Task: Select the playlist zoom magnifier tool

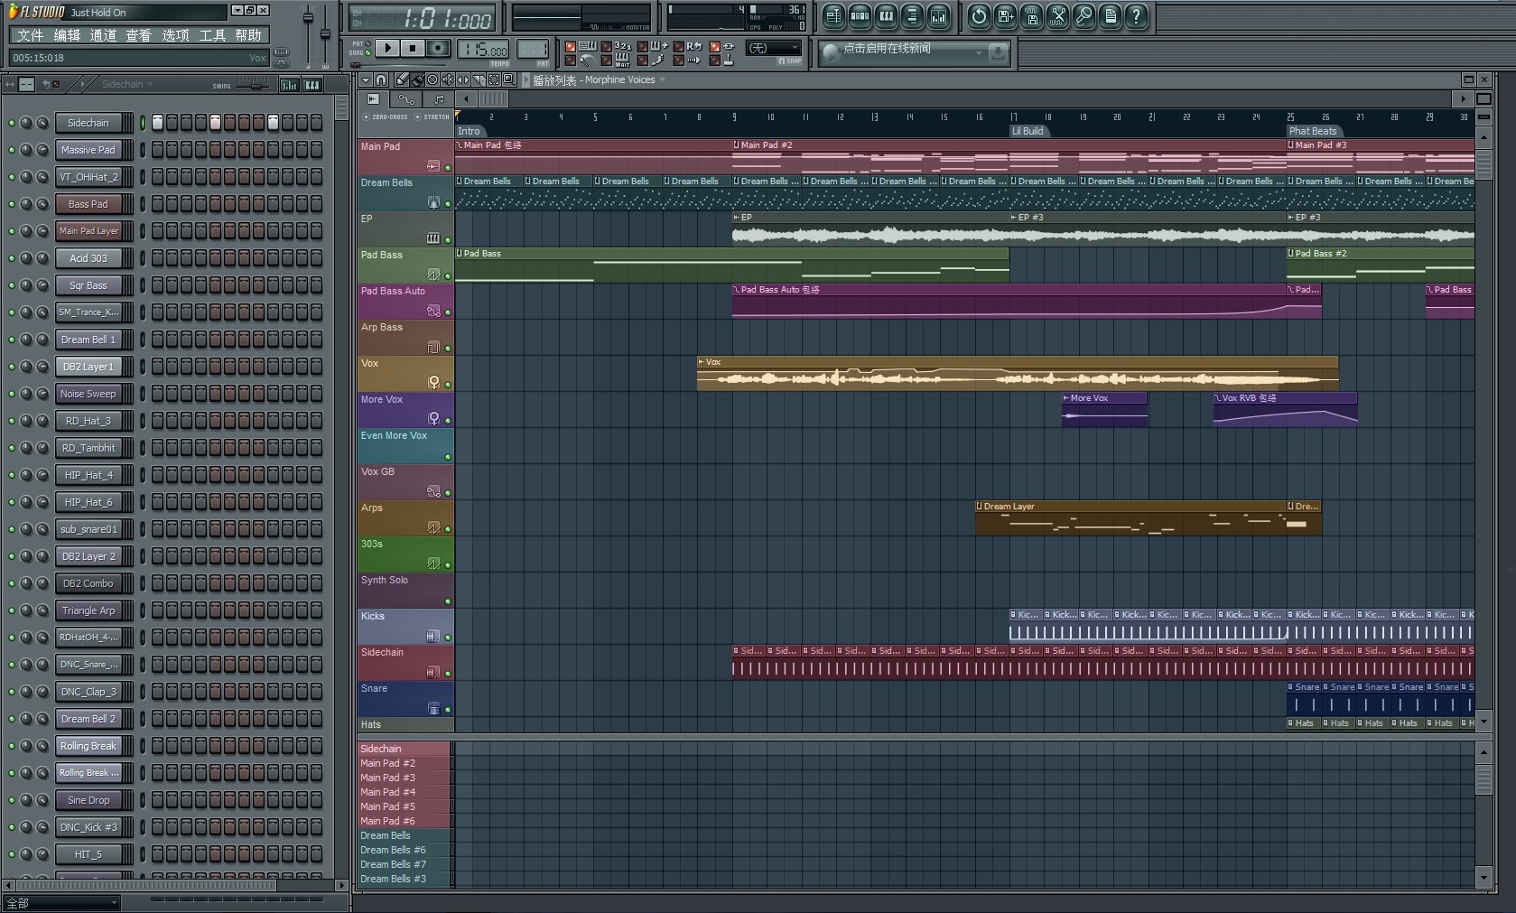Action: point(508,79)
